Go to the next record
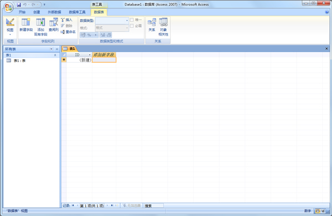Viewport: 332px width, 216px height. 107,205
